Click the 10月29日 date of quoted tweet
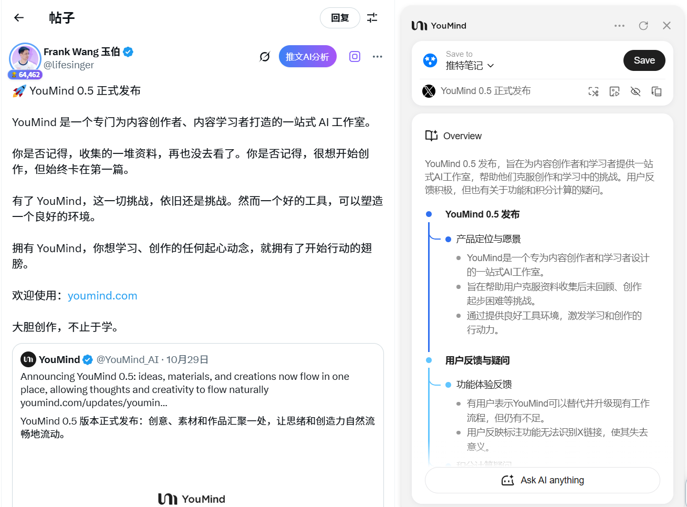 point(188,360)
